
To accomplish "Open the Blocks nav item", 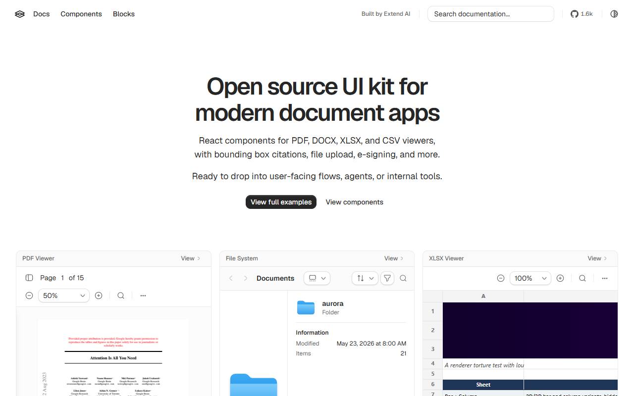I will [x=124, y=14].
